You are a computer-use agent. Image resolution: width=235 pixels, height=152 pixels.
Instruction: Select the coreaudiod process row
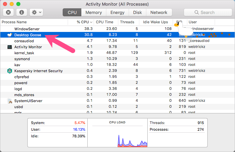tap(117, 41)
